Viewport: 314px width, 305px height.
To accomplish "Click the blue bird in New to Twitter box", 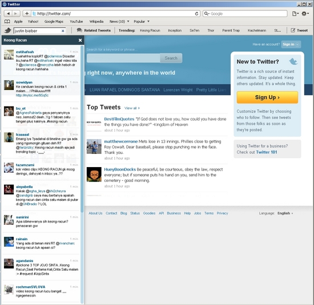I will (x=293, y=61).
